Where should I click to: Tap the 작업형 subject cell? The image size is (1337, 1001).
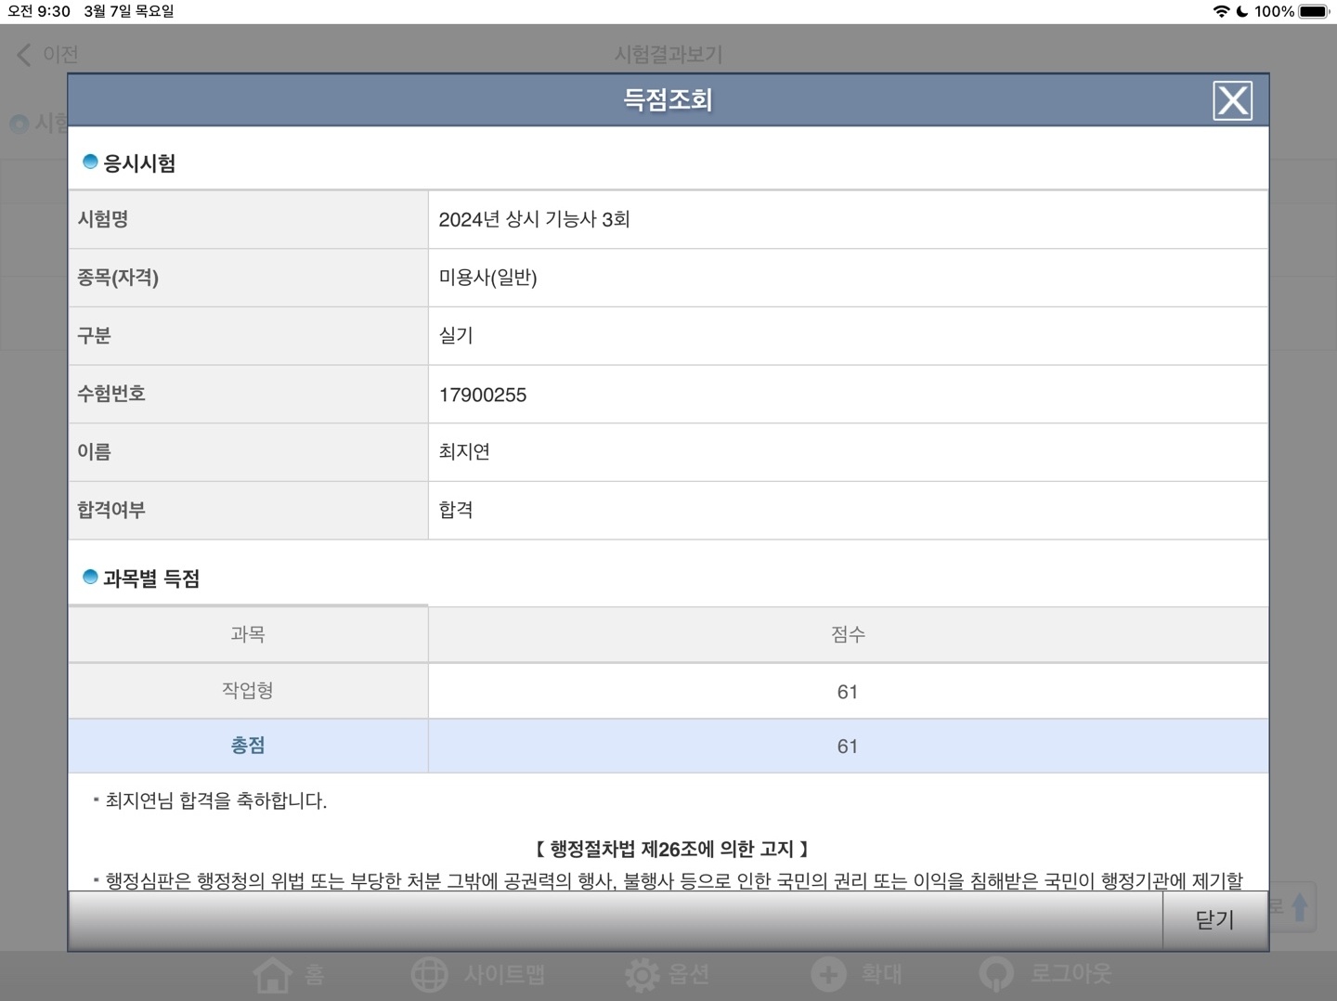[248, 691]
